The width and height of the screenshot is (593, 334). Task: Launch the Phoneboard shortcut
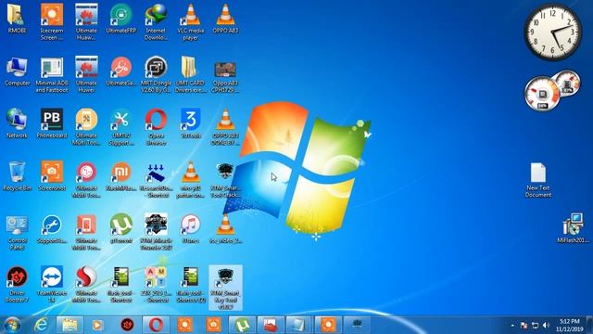(52, 124)
